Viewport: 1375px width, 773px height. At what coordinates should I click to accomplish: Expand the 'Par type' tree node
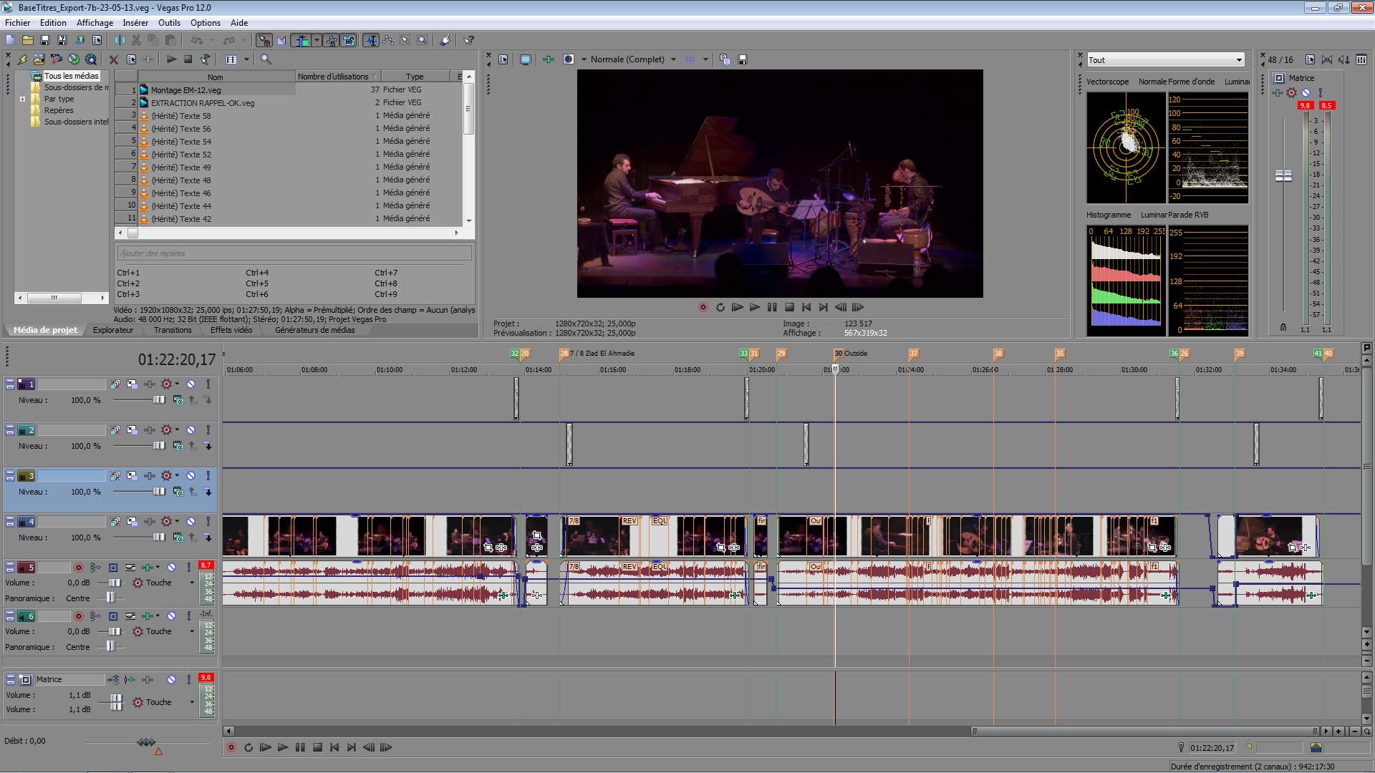[x=22, y=99]
